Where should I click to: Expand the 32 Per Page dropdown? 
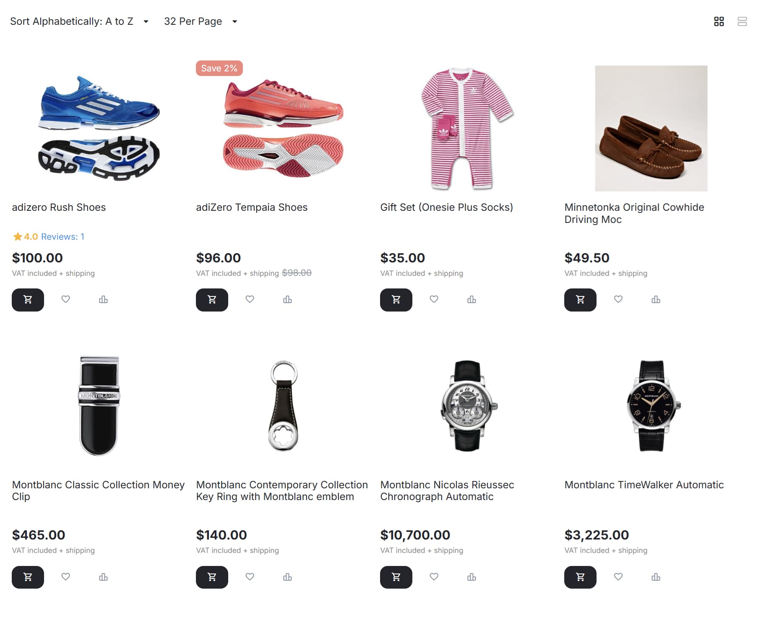pos(201,21)
